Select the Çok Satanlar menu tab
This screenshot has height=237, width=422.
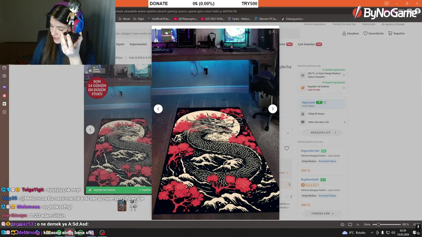310,44
